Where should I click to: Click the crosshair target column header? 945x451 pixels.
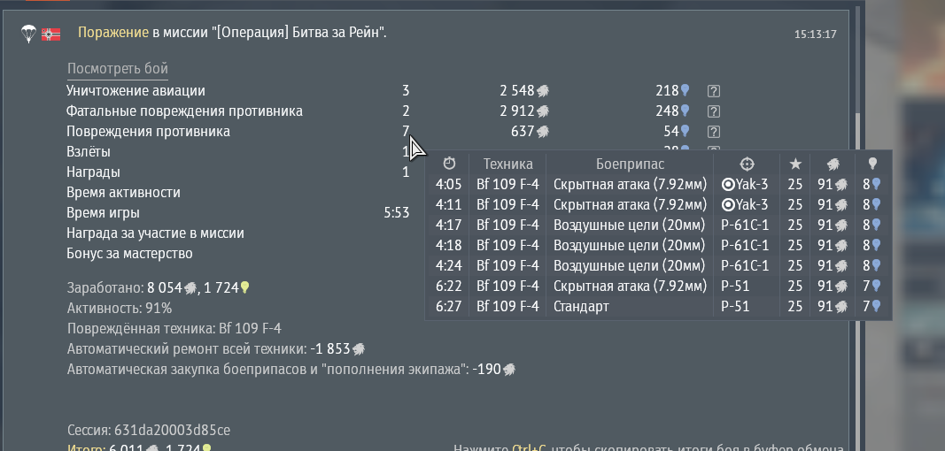tap(746, 164)
